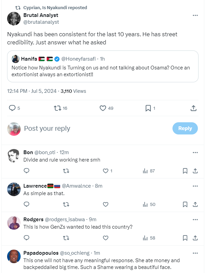Like the Brutal Analyst main post
208x273 pixels.
click(103, 108)
